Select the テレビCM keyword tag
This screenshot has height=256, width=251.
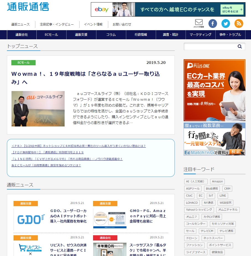[207, 231]
